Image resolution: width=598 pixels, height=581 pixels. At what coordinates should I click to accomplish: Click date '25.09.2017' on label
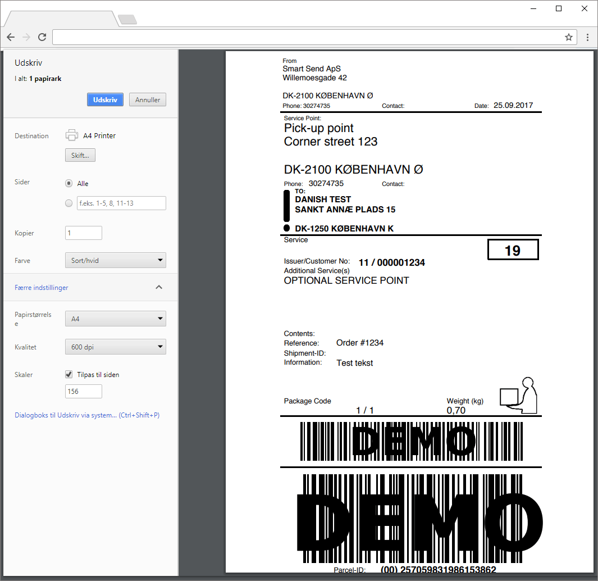pos(513,106)
